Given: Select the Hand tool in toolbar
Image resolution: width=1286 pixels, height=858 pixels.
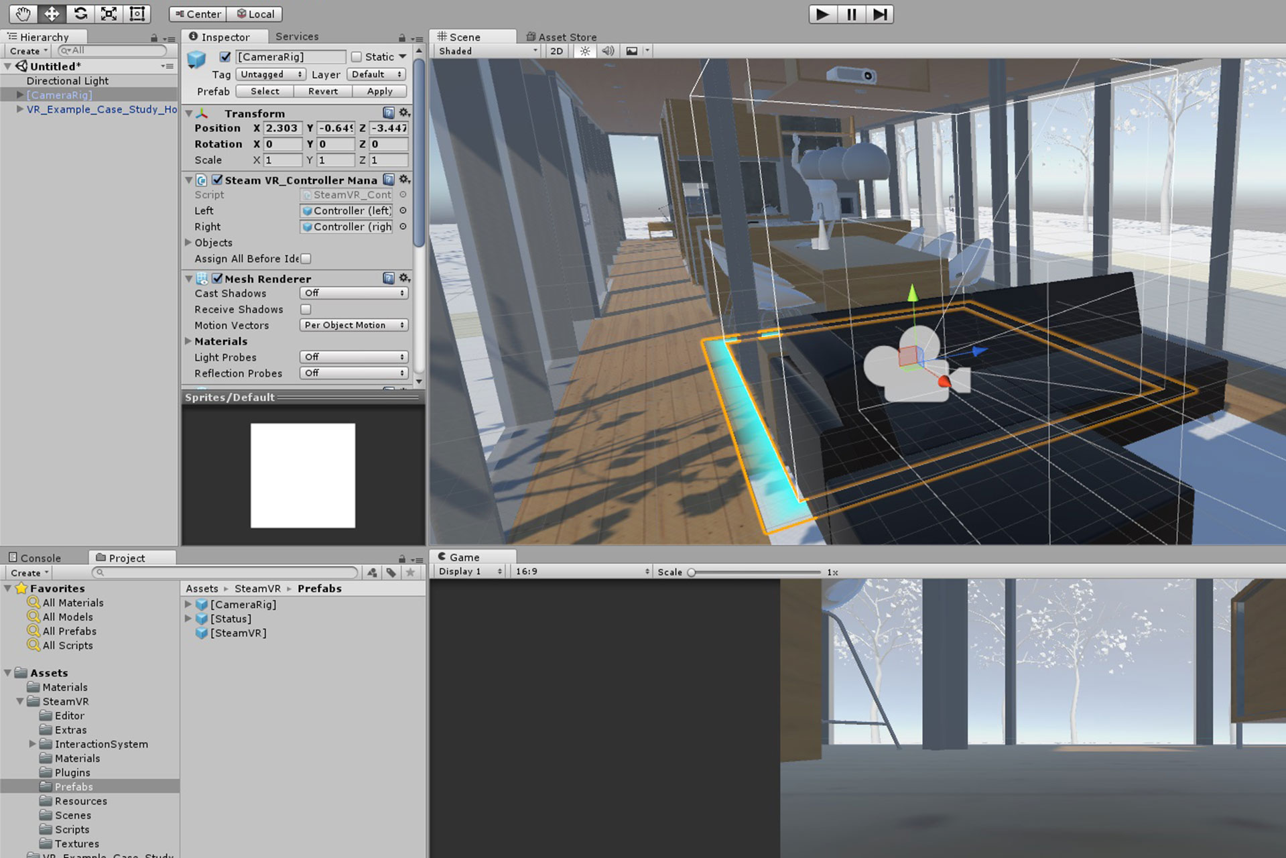Looking at the screenshot, I should click(23, 13).
